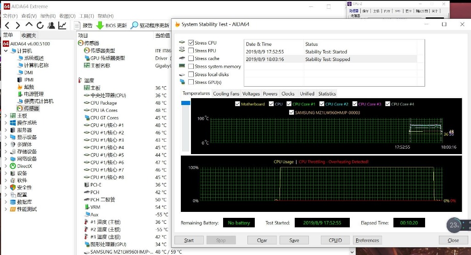Go back with the left arrow toolbar icon
The image size is (471, 255).
click(7, 26)
